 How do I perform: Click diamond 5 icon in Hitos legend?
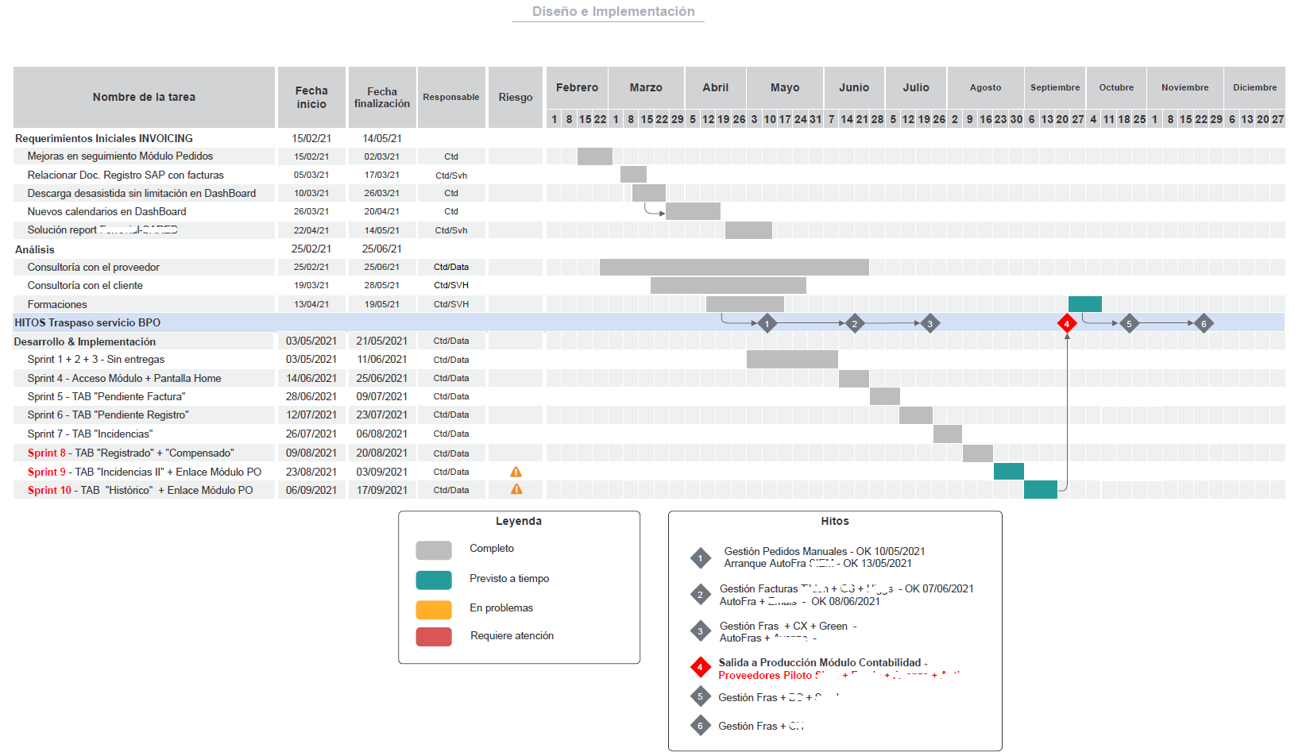(700, 697)
